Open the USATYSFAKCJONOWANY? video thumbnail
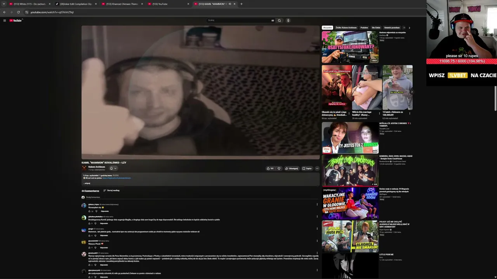497x279 pixels. (350, 47)
